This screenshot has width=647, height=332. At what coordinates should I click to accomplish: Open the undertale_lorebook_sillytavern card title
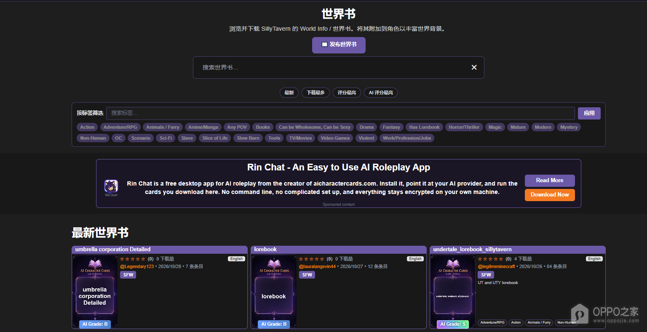[472, 250]
